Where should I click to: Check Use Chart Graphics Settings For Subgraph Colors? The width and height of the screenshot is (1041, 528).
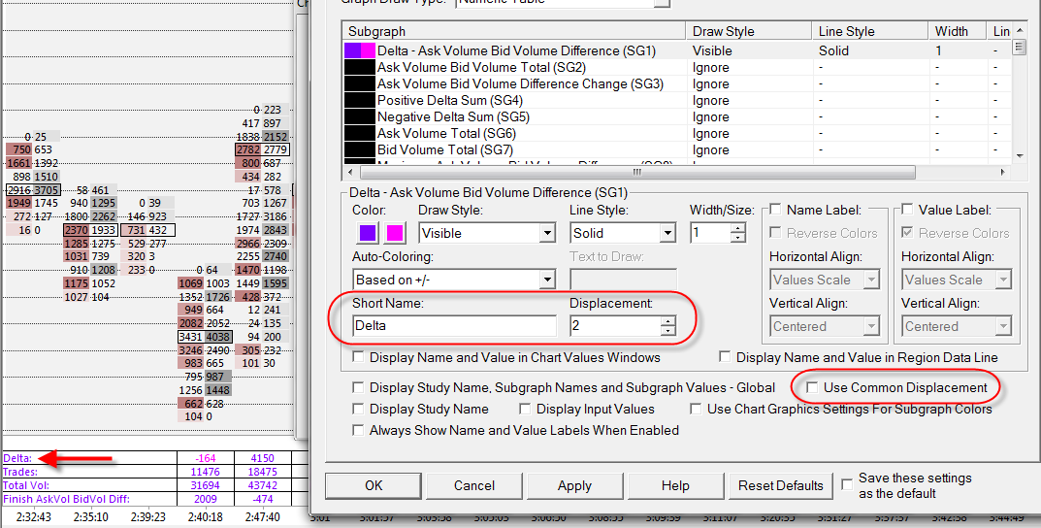coord(696,410)
